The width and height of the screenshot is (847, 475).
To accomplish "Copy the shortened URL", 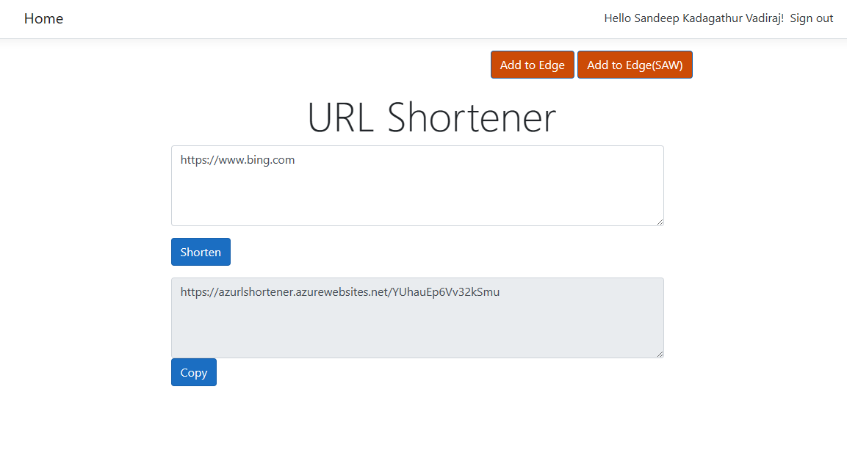I will click(193, 372).
